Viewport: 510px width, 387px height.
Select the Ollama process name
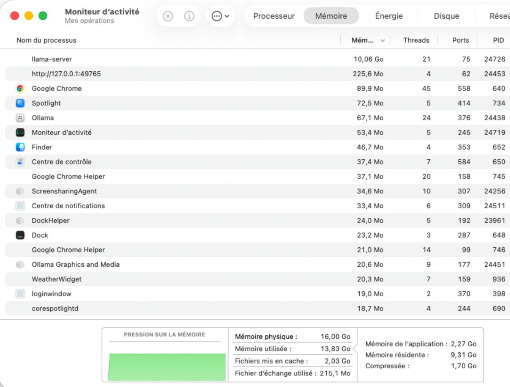[43, 118]
